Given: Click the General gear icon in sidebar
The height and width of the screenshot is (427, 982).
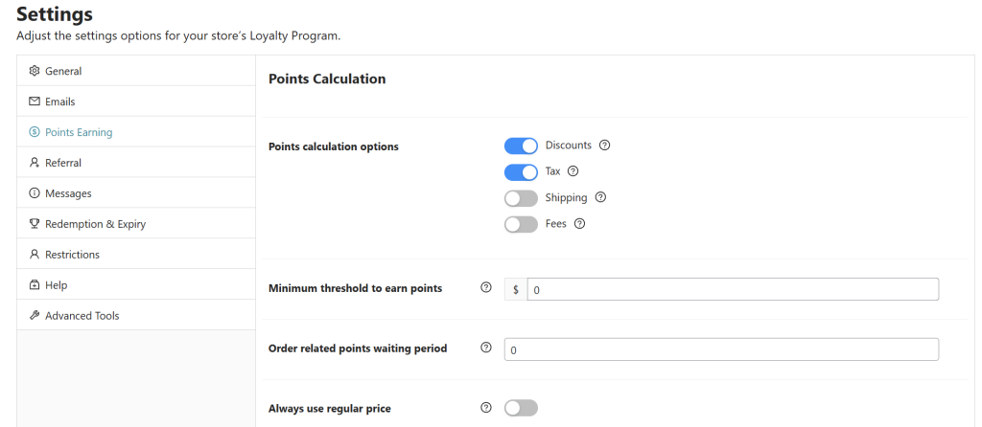Looking at the screenshot, I should (35, 71).
